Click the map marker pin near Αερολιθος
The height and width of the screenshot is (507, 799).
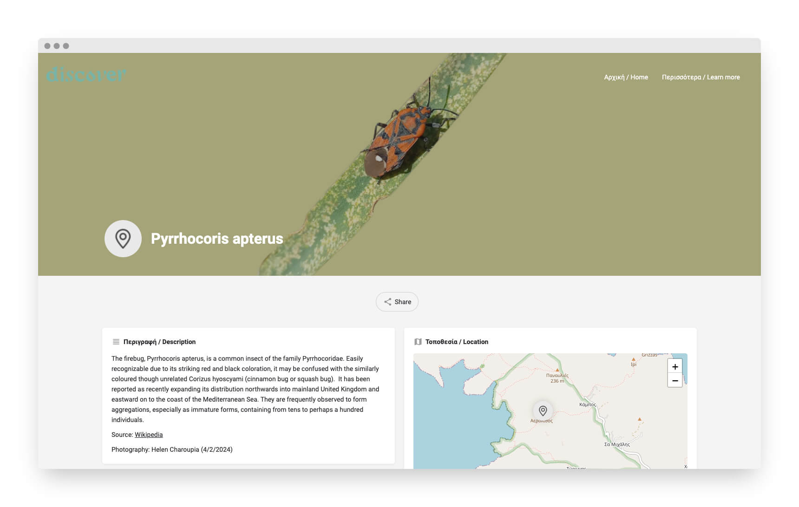(x=543, y=410)
